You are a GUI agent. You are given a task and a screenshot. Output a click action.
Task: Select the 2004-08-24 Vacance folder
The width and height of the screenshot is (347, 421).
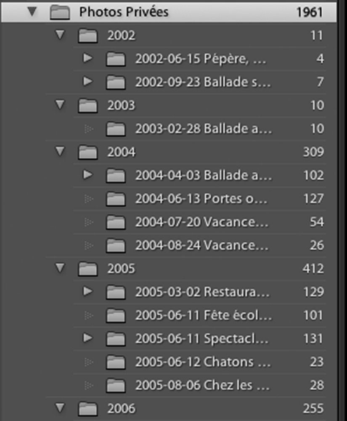pos(199,245)
